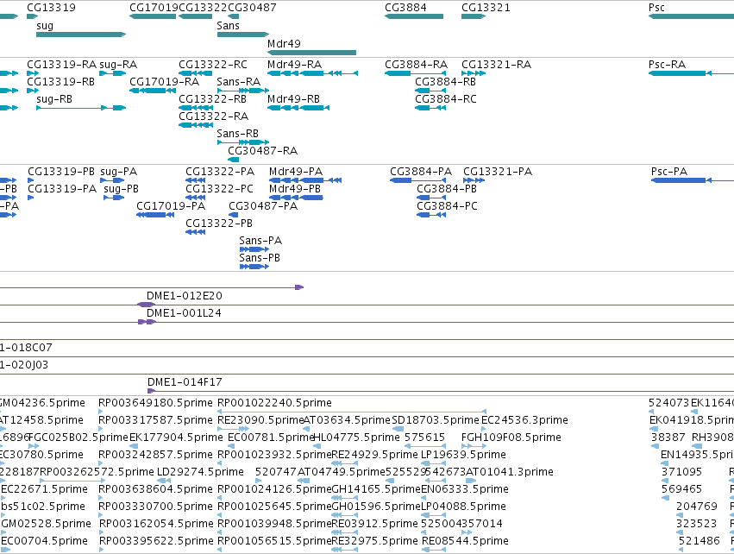Open transcript CG13319-RA label
734x554 pixels.
click(x=62, y=64)
